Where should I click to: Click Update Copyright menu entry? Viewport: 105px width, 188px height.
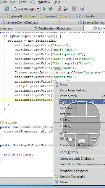tap(72, 177)
